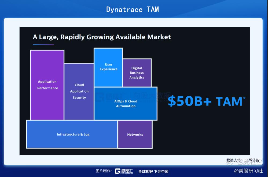Click the 'A Large, Rapidly Growing Available Market' heading
Image resolution: width=268 pixels, height=177 pixels.
coord(102,37)
